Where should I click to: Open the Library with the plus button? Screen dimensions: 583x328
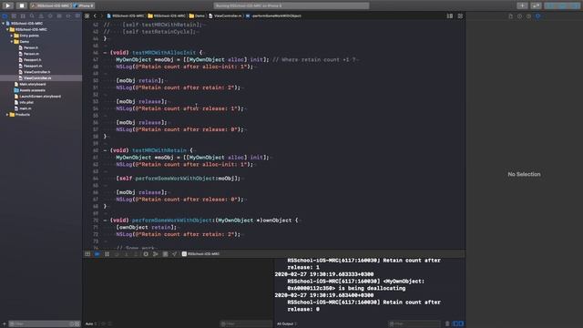click(522, 5)
